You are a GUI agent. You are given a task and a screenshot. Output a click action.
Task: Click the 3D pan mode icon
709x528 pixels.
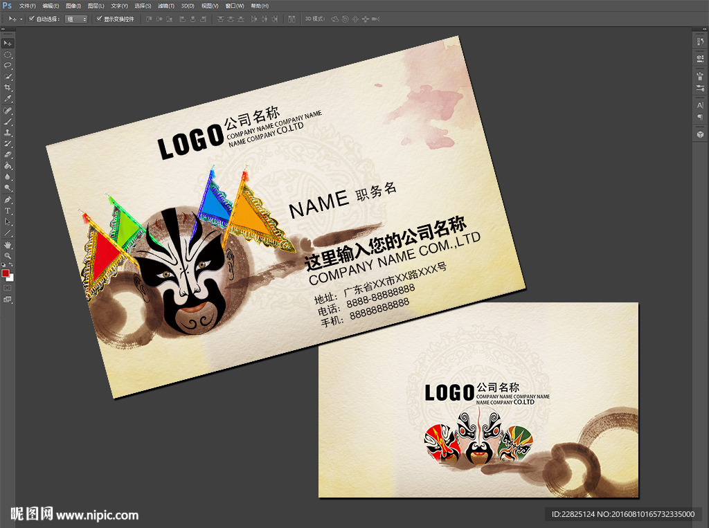coord(355,19)
